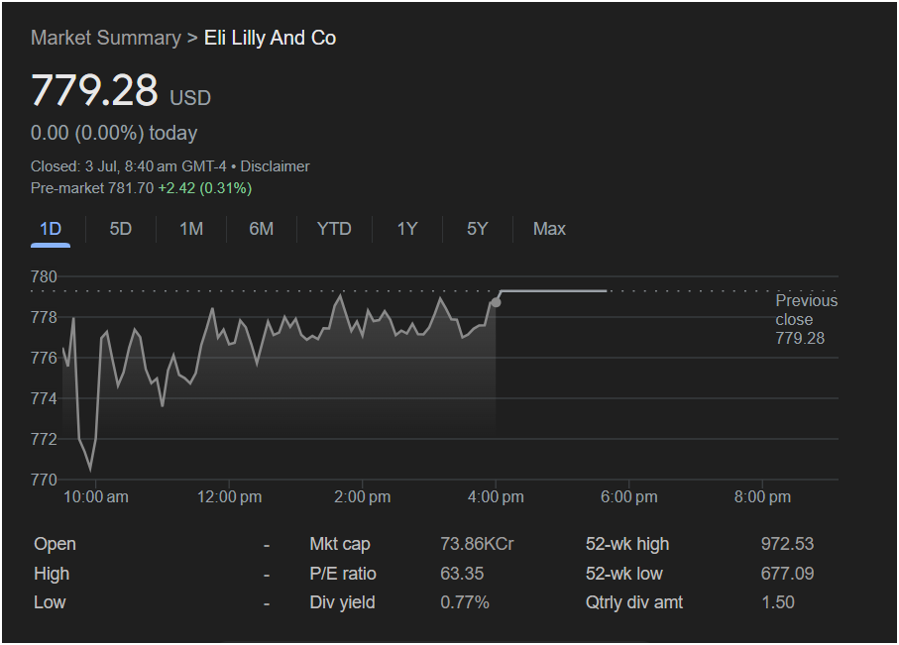This screenshot has width=899, height=645.
Task: Click the 4:00 pm axis label
Action: click(496, 497)
